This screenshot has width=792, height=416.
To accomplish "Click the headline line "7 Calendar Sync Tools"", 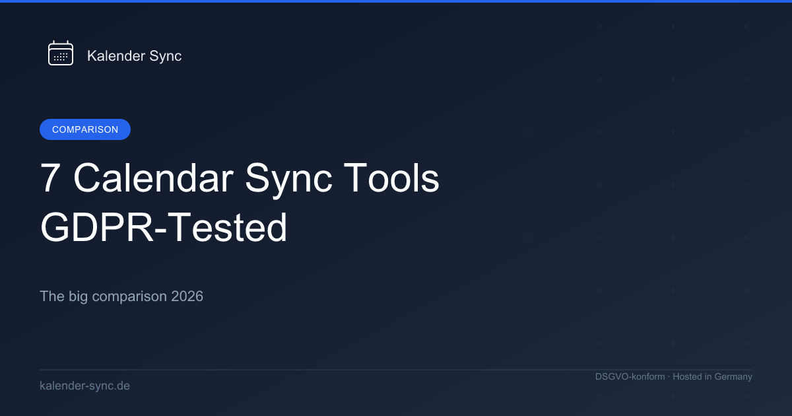I will [x=240, y=178].
